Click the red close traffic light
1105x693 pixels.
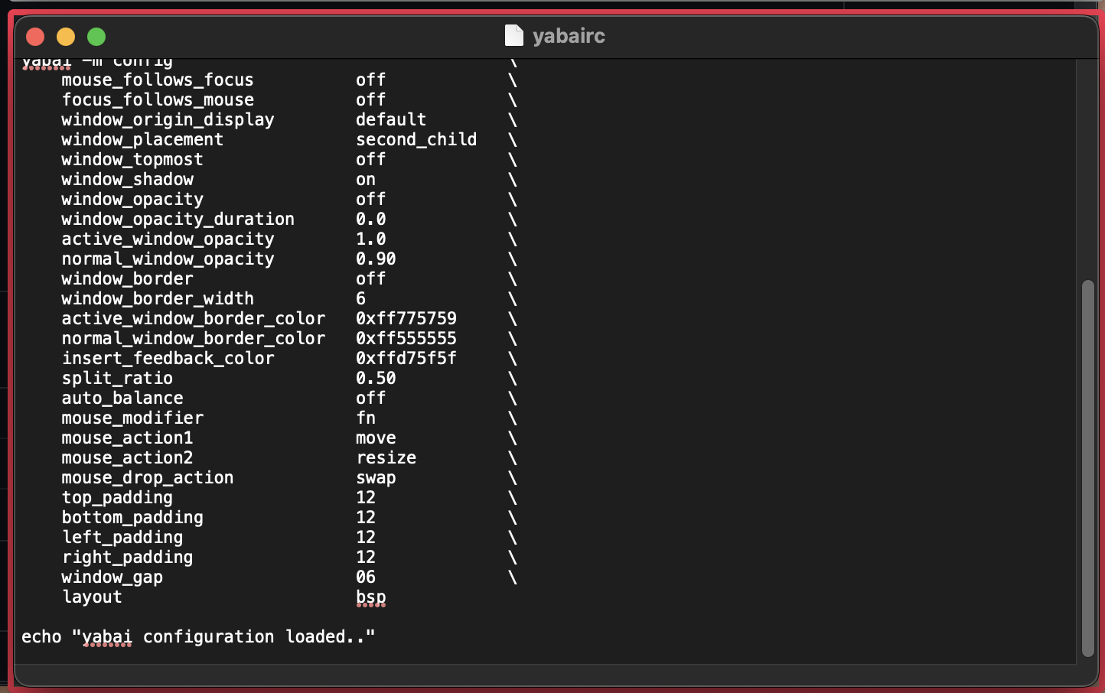(34, 36)
